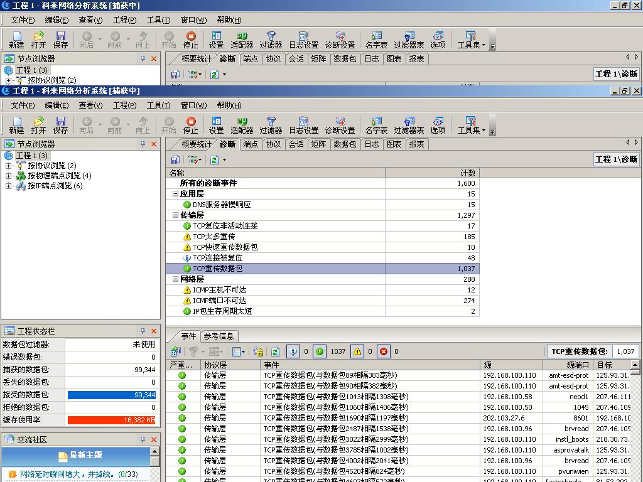Image resolution: width=643 pixels, height=482 pixels.
Task: Switch to the 事件 tab
Action: (x=188, y=336)
